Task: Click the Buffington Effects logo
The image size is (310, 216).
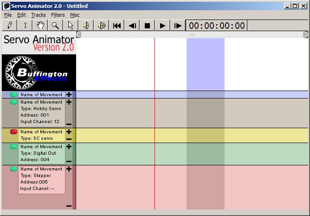Action: pyautogui.click(x=39, y=72)
